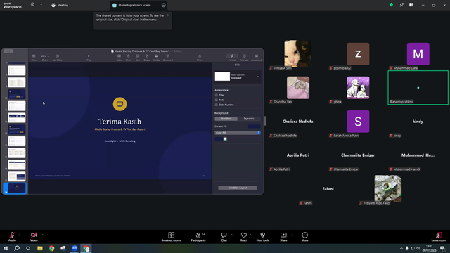Click Muhammad Dafa's purple M avatar

(x=418, y=54)
